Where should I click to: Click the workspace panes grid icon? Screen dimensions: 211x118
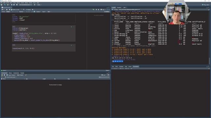(x=35, y=5)
